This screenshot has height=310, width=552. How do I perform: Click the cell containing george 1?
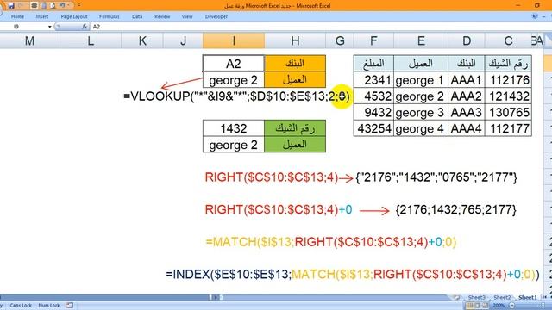(421, 80)
